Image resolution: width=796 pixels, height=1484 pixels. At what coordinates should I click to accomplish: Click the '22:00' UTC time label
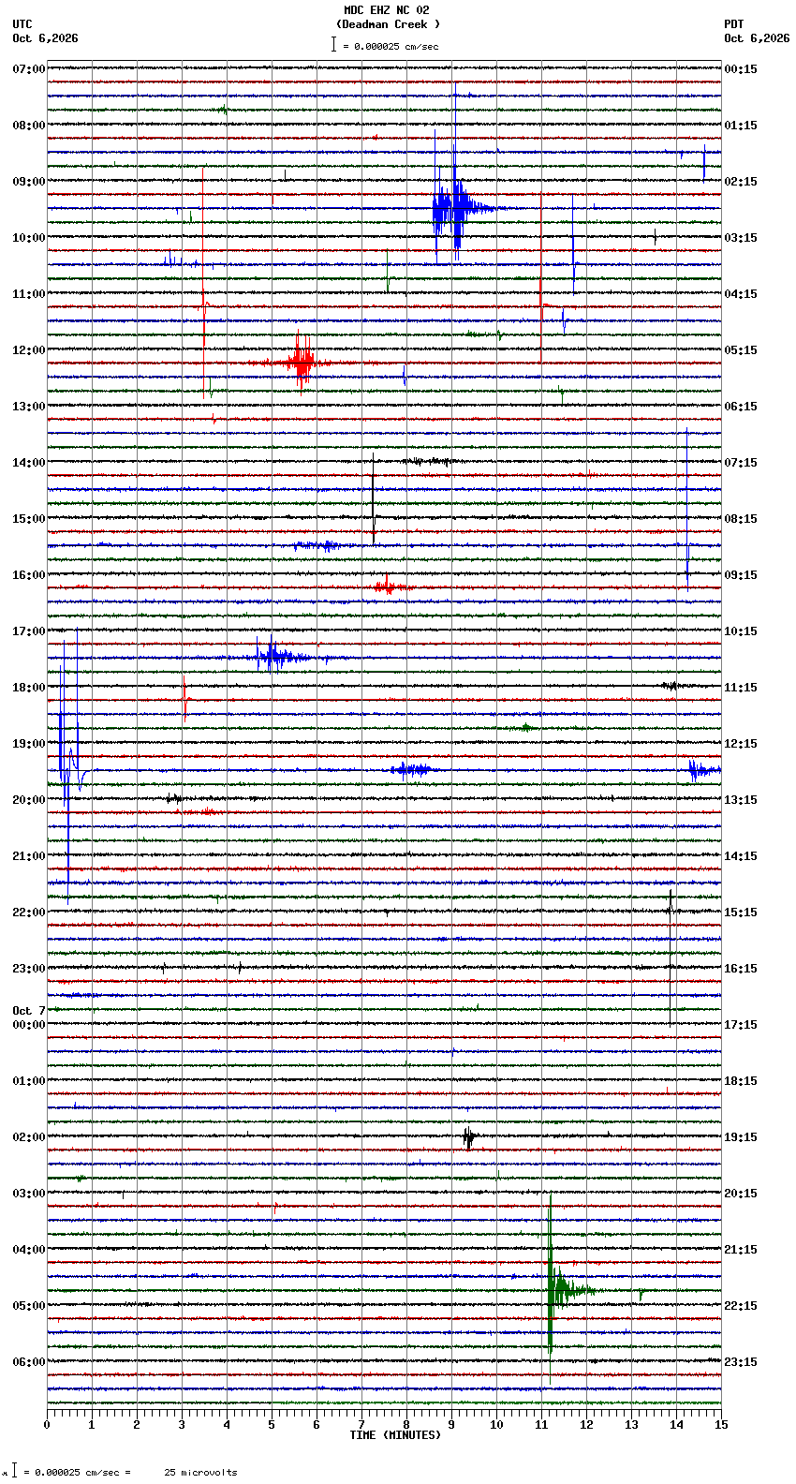pyautogui.click(x=29, y=913)
